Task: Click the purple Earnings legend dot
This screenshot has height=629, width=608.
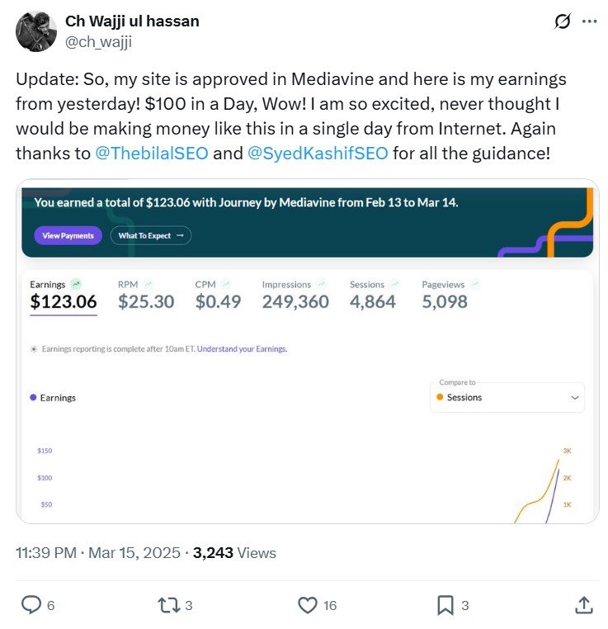Action: (x=33, y=397)
